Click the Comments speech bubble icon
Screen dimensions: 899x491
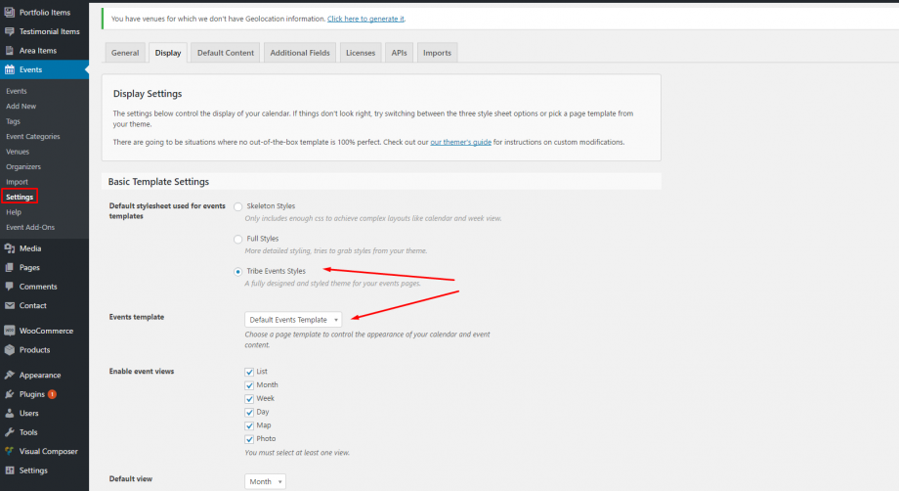pyautogui.click(x=10, y=287)
